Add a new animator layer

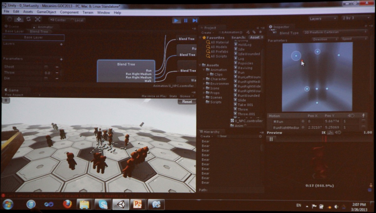coord(61,44)
